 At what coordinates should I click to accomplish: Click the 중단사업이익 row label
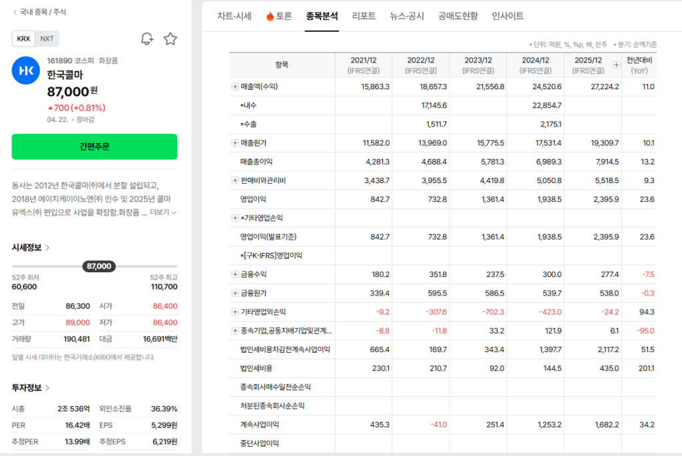[x=260, y=443]
